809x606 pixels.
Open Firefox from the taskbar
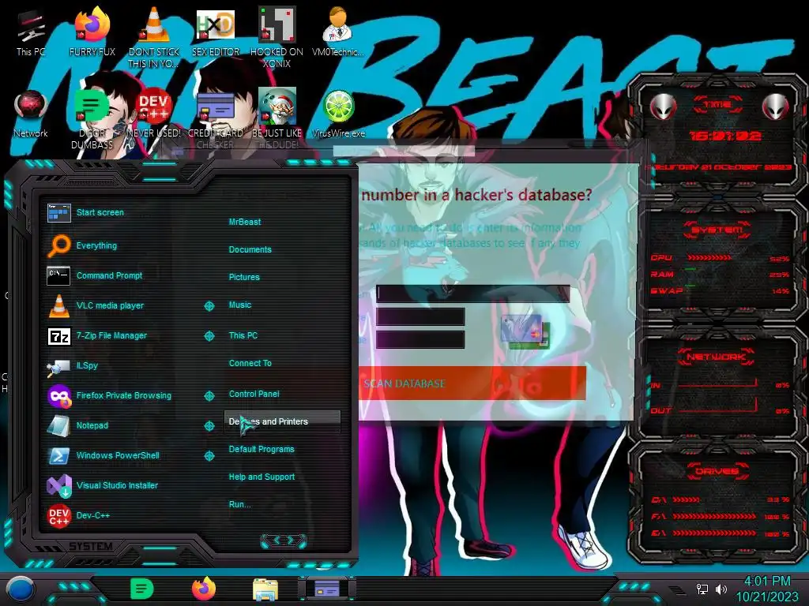pos(204,589)
